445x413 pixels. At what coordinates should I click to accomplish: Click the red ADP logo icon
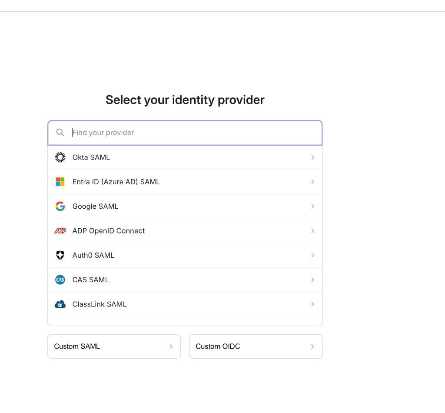60,231
